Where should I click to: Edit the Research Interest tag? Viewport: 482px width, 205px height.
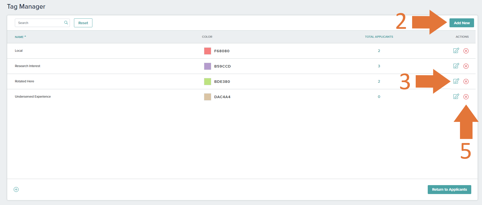[456, 66]
